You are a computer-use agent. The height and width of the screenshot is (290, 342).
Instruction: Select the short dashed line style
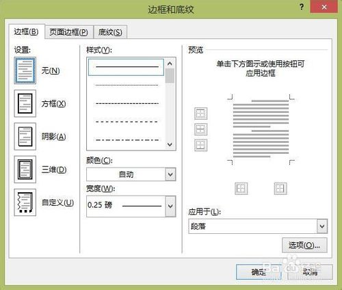tap(127, 103)
